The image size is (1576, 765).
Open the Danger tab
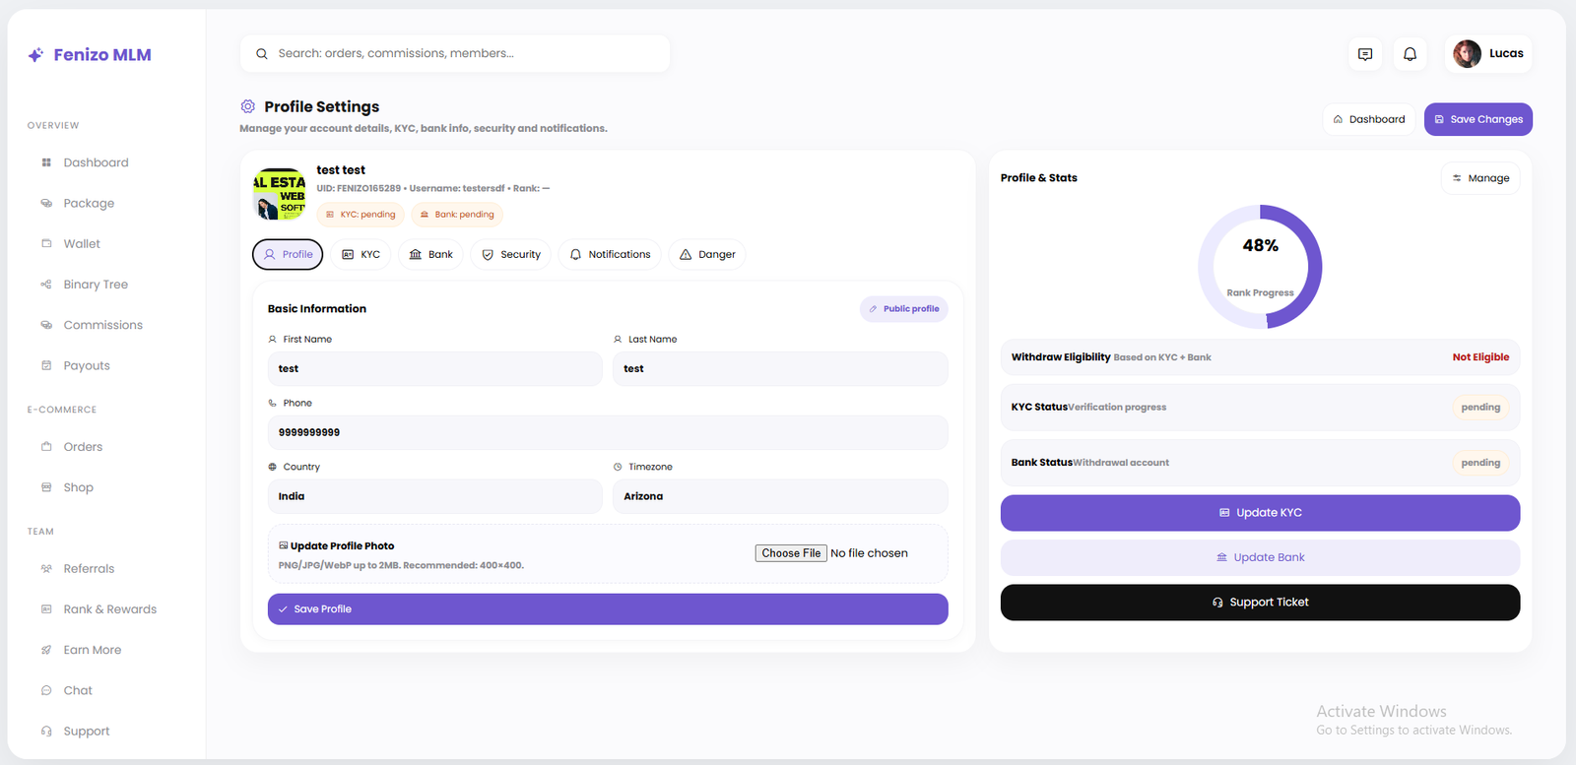[x=706, y=255]
